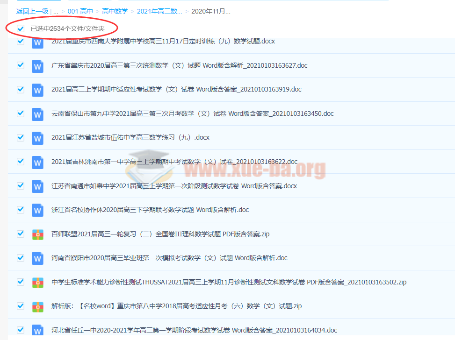Open the 2021年高三数... breadcrumb folder
The image size is (455, 340).
point(159,11)
